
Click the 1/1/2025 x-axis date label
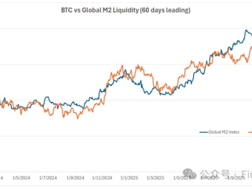pos(129,178)
